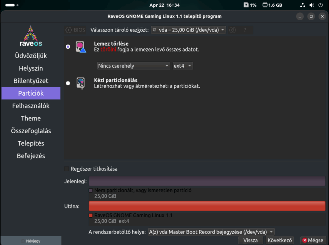This screenshot has width=329, height=245.
Task: Go to Befejezés step in sidebar
Action: [31, 156]
